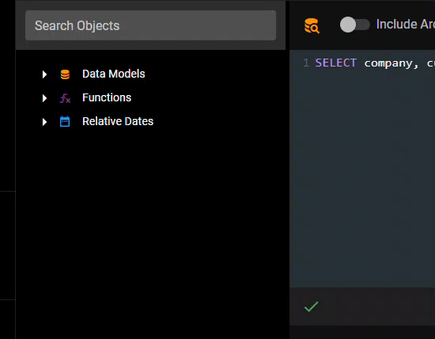Click the word company in query line
Screen dimensions: 435x339
(388, 63)
